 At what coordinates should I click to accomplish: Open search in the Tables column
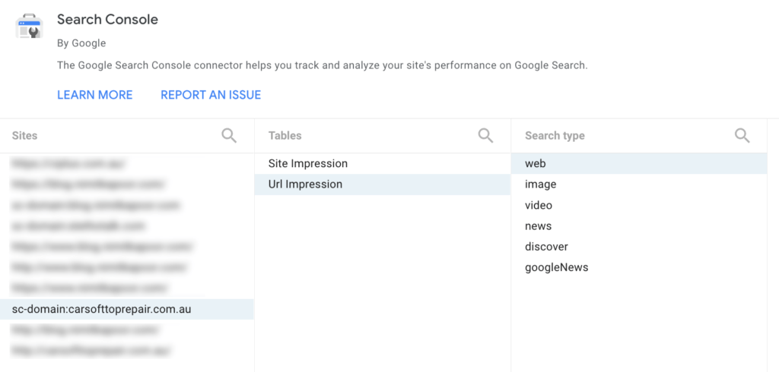[x=485, y=136]
